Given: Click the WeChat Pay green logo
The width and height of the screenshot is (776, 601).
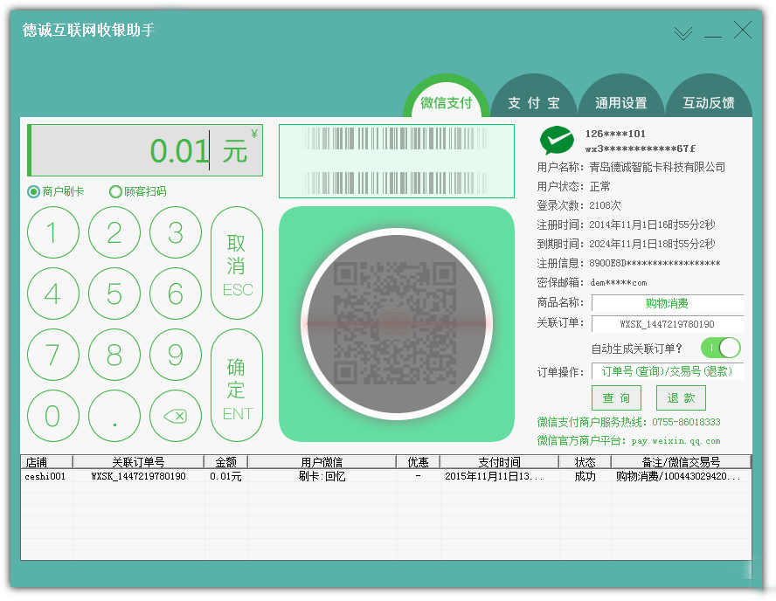Looking at the screenshot, I should [557, 141].
